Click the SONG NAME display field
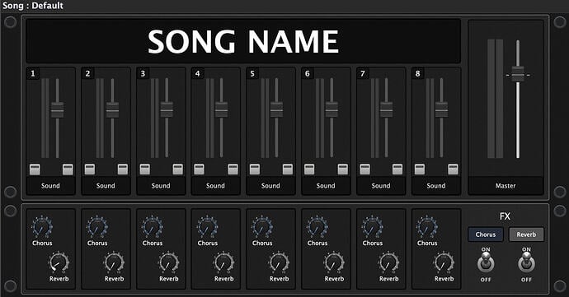The image size is (569, 297). point(243,41)
